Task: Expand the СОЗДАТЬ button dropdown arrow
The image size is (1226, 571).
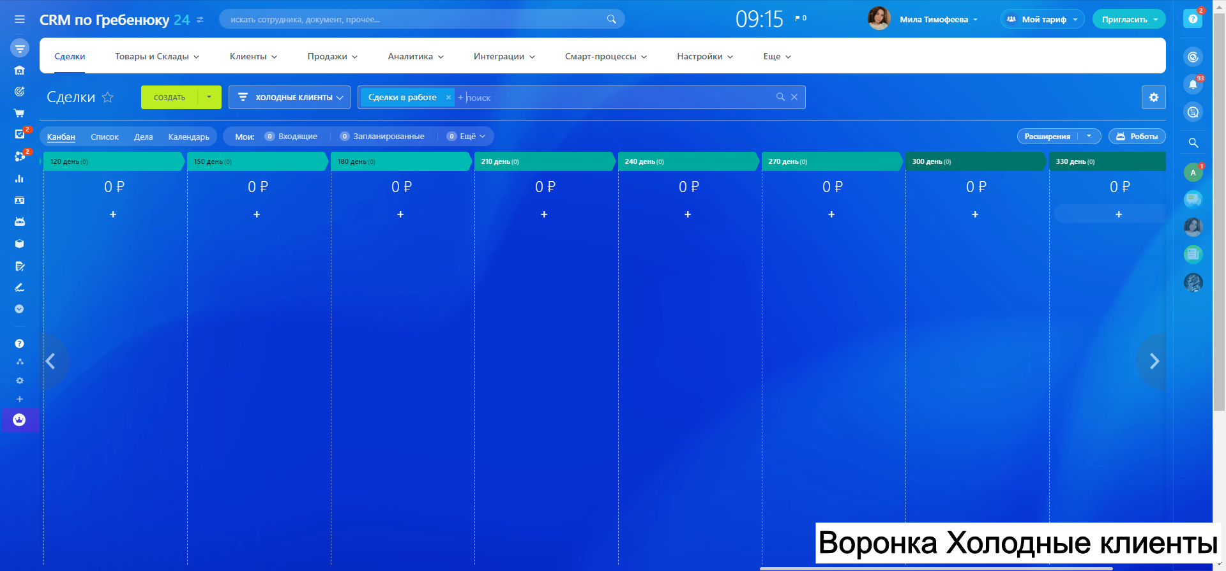Action: pos(209,97)
